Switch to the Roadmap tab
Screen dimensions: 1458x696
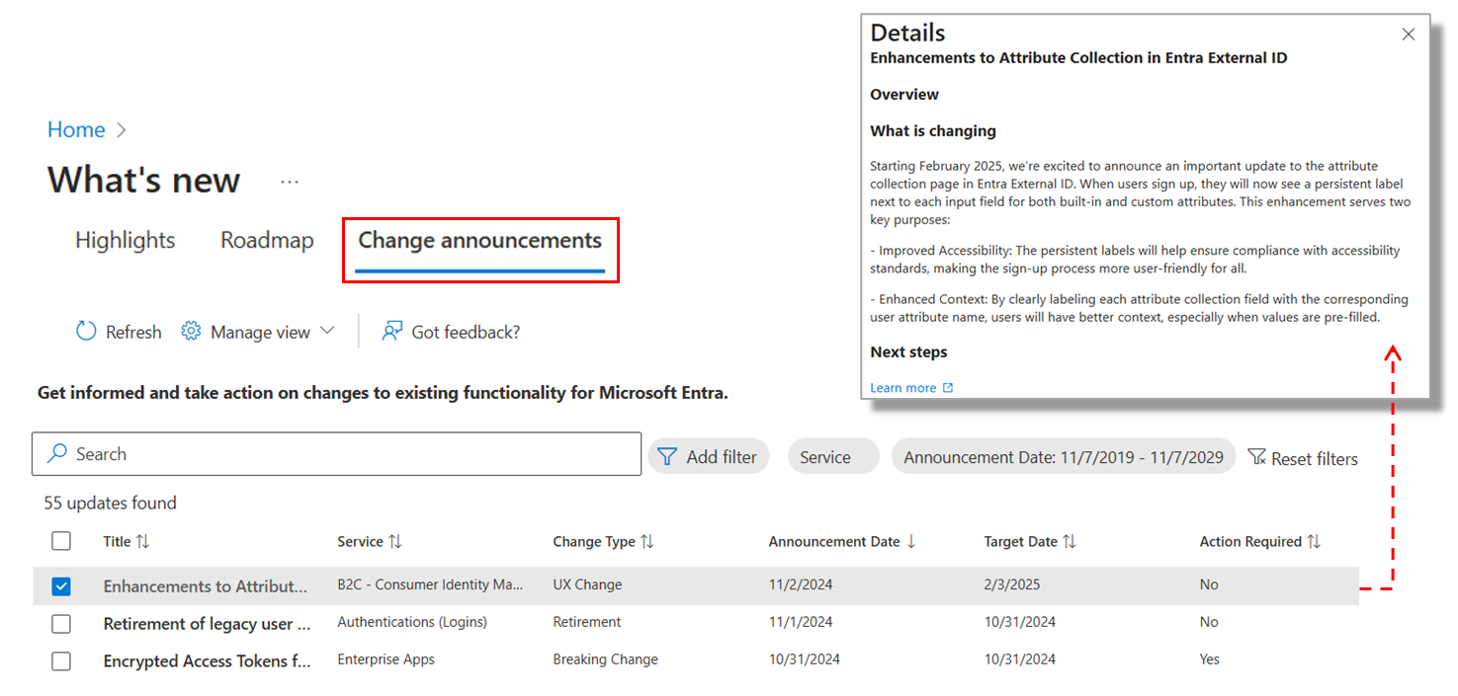[x=267, y=240]
